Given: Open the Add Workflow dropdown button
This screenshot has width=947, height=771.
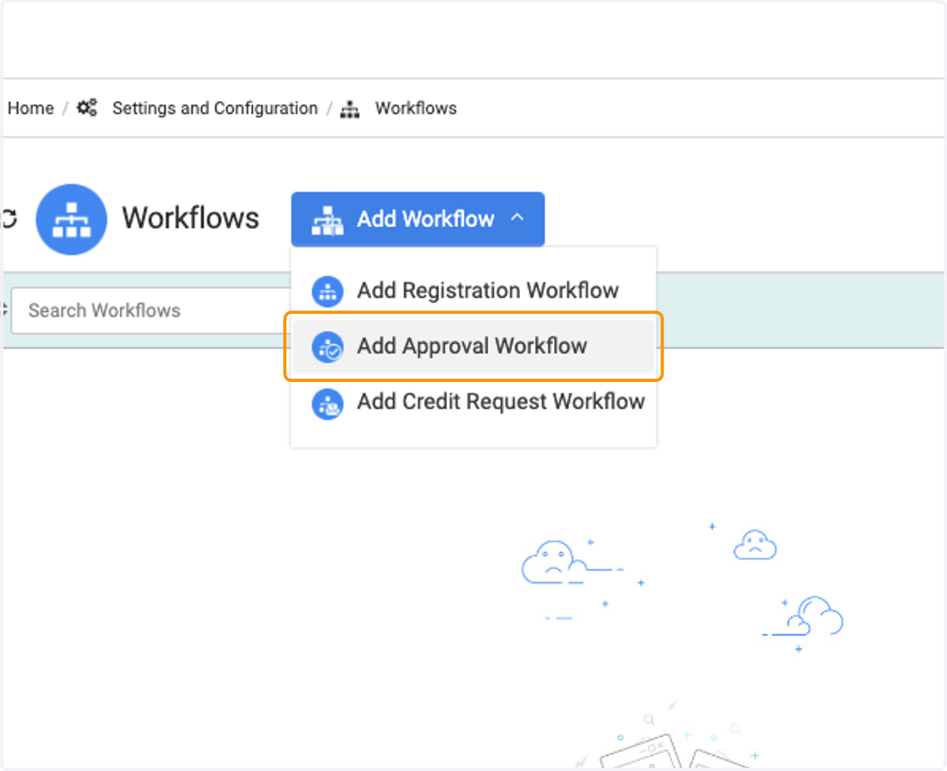Looking at the screenshot, I should [x=417, y=219].
